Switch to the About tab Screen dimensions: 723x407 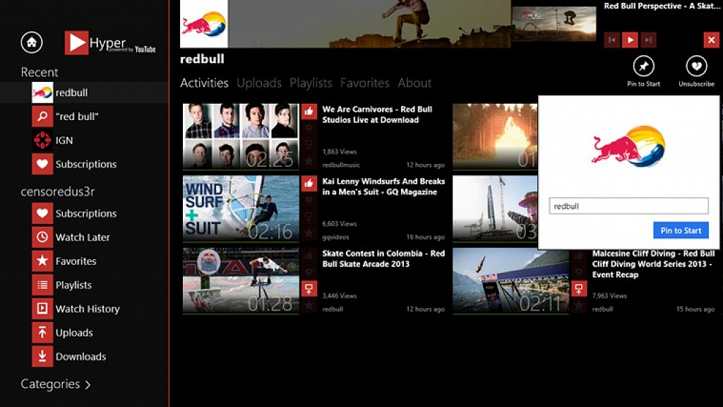coord(414,83)
